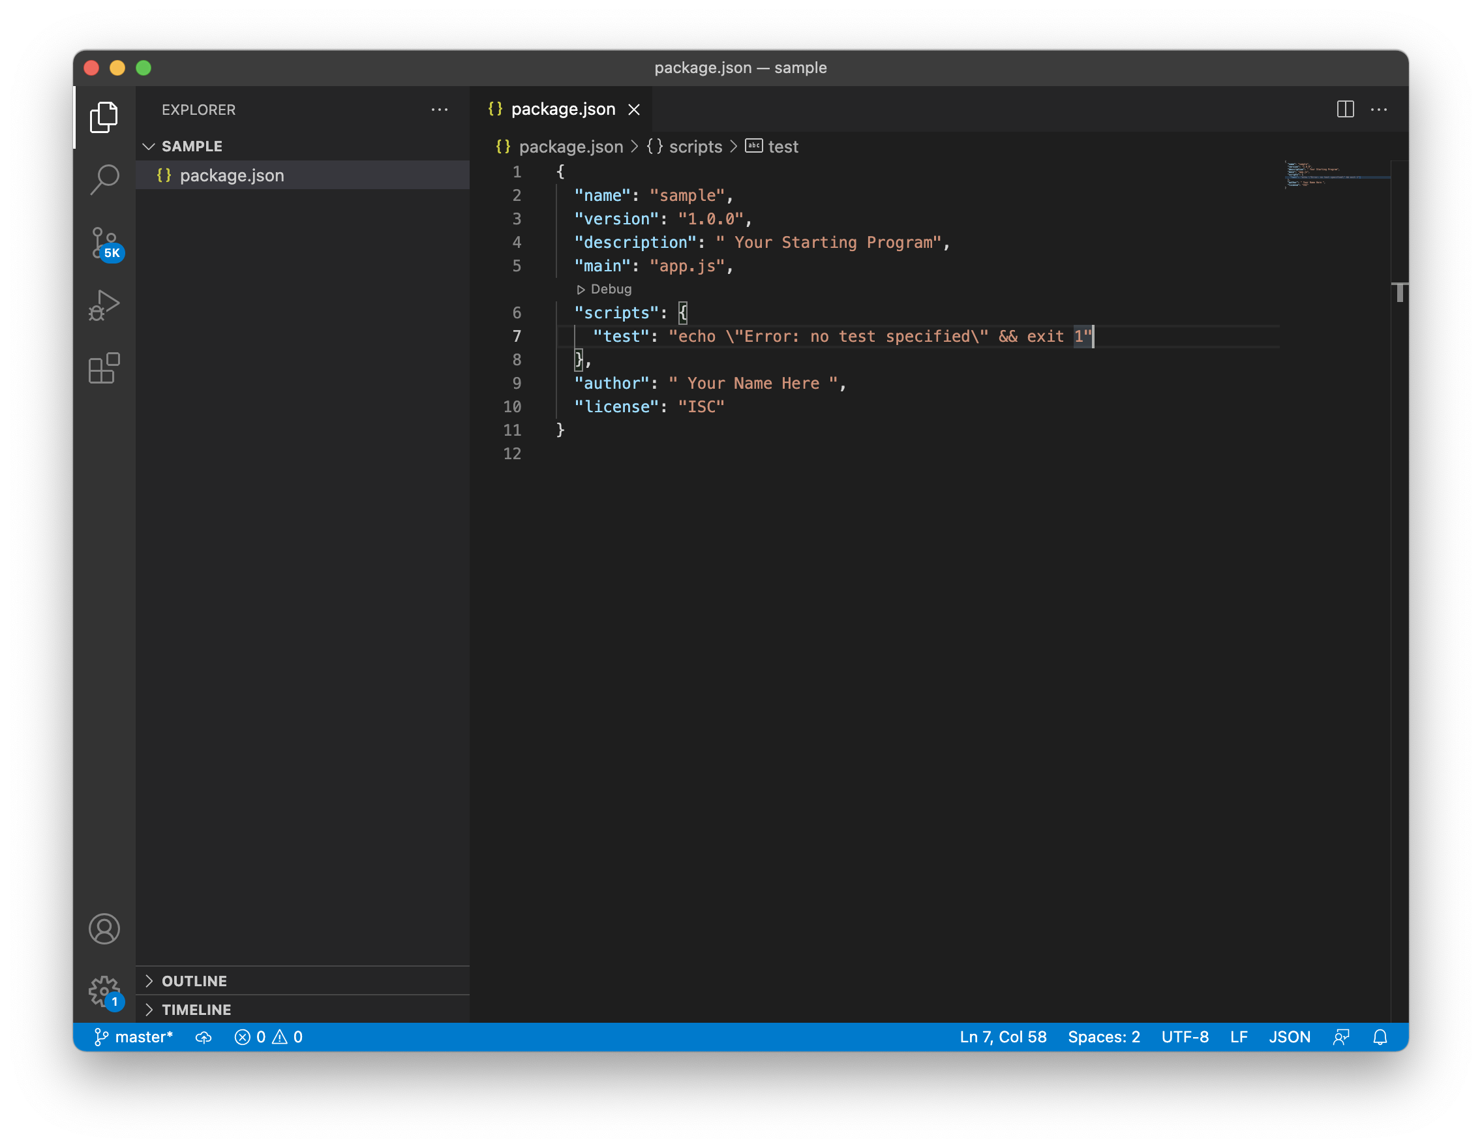The image size is (1482, 1148).
Task: Click the Accounts icon
Action: [104, 929]
